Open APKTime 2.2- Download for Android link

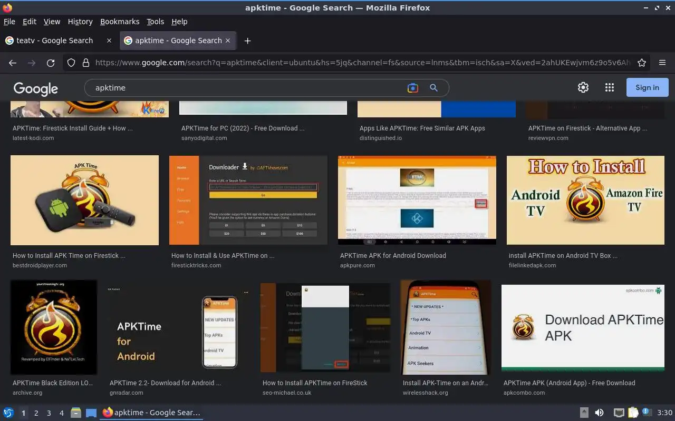[x=165, y=383]
